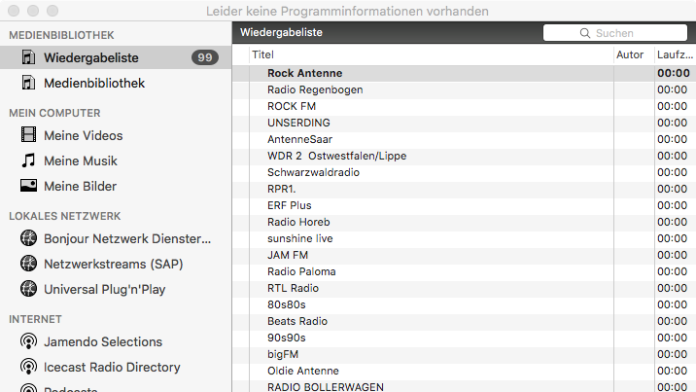Click the 00:00 duration of Rock Antenne
Screen dimensions: 696x392
(x=674, y=73)
